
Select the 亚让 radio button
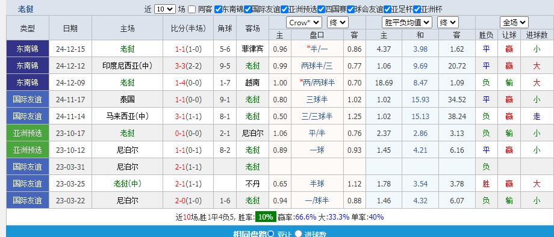click(271, 233)
